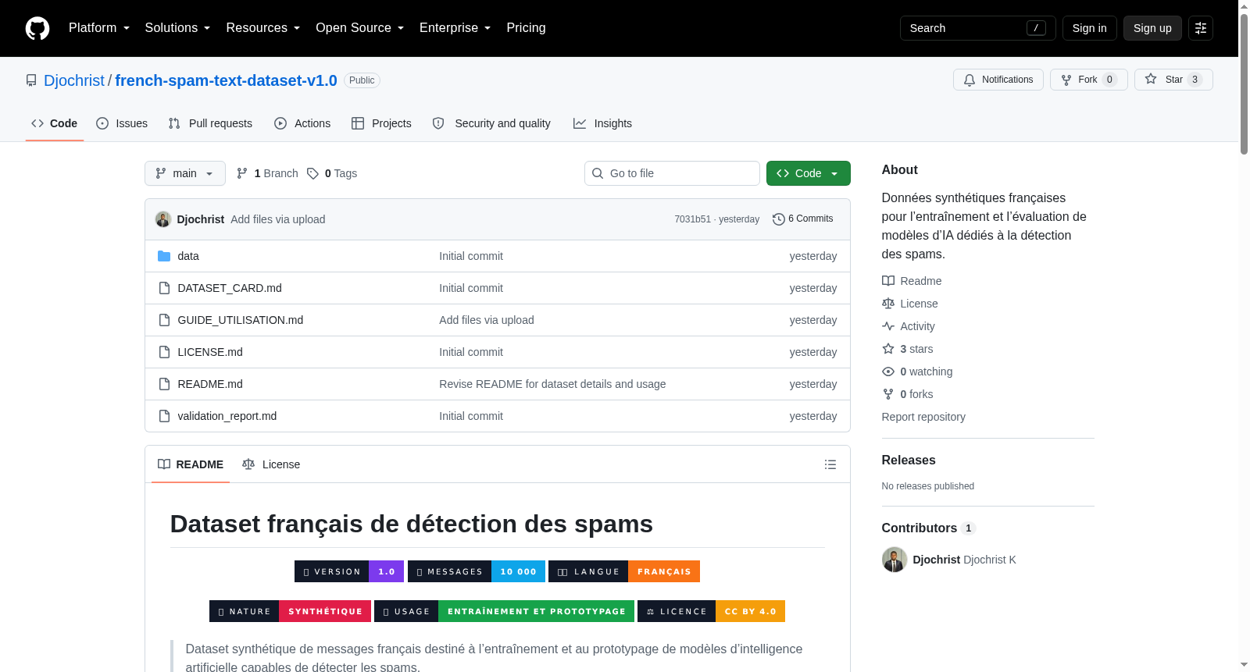The image size is (1250, 672).
Task: Switch to the Issues tab
Action: point(122,123)
